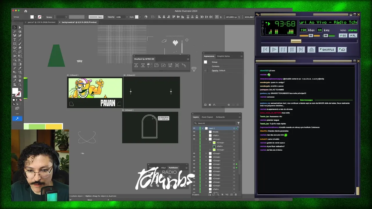Screen dimensions: 372x209
Task: Select the Eyedropper tool
Action: point(20,68)
